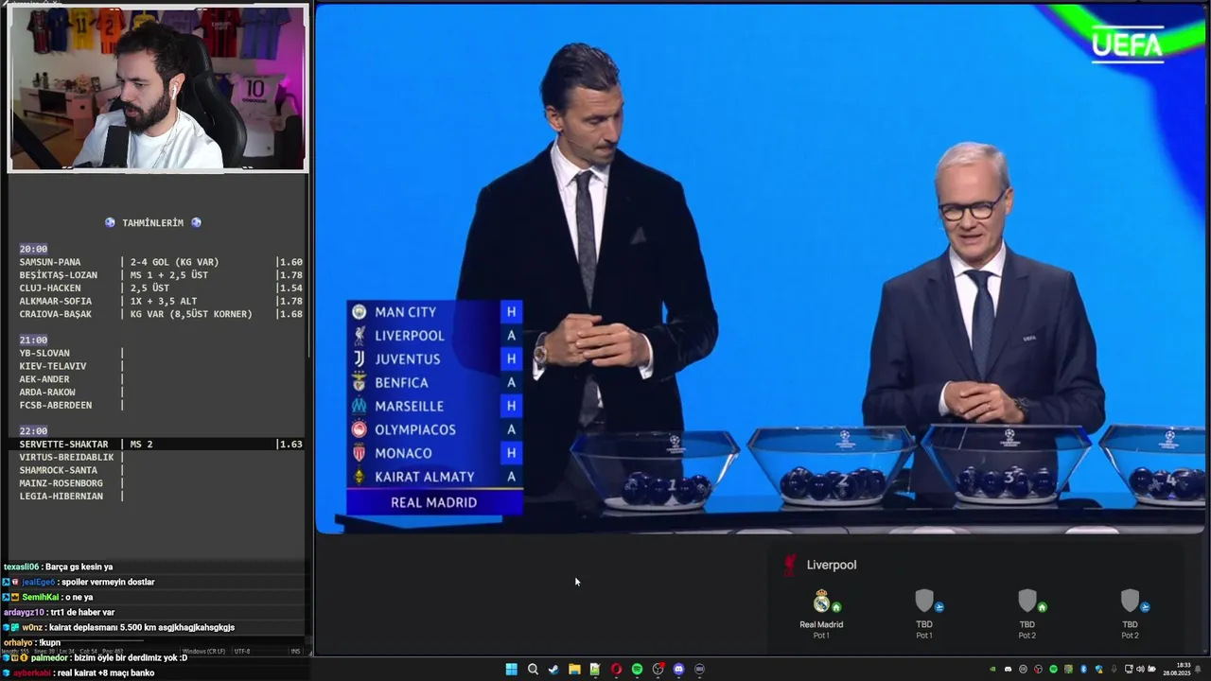Click the 'Real Madrid Pot 1' label
1211x681 pixels.
pos(821,629)
